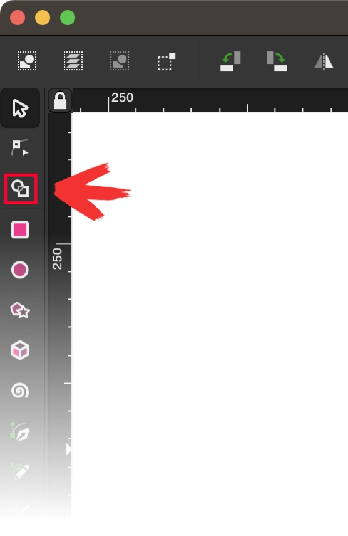
Task: Click the Deselect toolbar icon
Action: (x=120, y=61)
